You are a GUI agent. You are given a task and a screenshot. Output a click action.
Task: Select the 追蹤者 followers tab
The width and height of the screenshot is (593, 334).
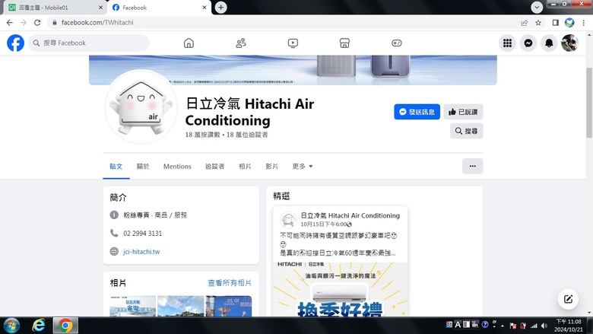pyautogui.click(x=215, y=167)
